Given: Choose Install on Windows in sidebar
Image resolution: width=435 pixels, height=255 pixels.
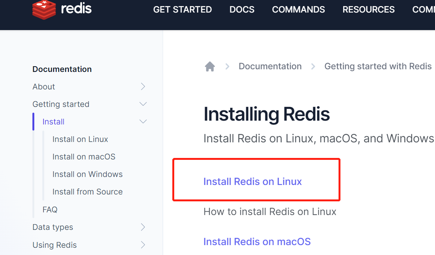Looking at the screenshot, I should click(x=87, y=174).
